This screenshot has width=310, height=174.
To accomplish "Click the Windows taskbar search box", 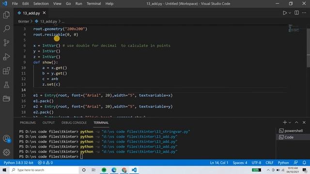I will point(44,170).
